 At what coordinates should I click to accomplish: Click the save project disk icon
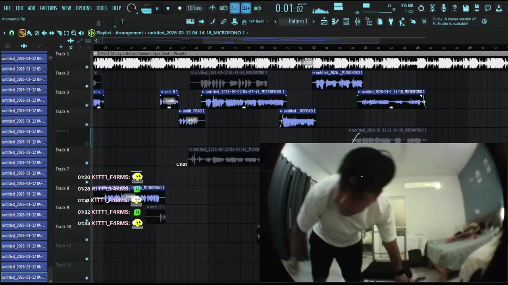click(465, 8)
